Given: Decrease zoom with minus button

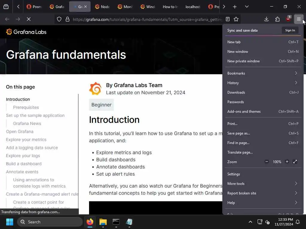Looking at the screenshot, I should 267,162.
